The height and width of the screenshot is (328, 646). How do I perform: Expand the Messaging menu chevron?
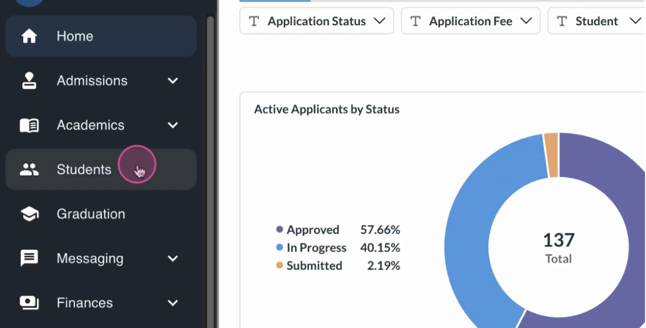pyautogui.click(x=172, y=259)
